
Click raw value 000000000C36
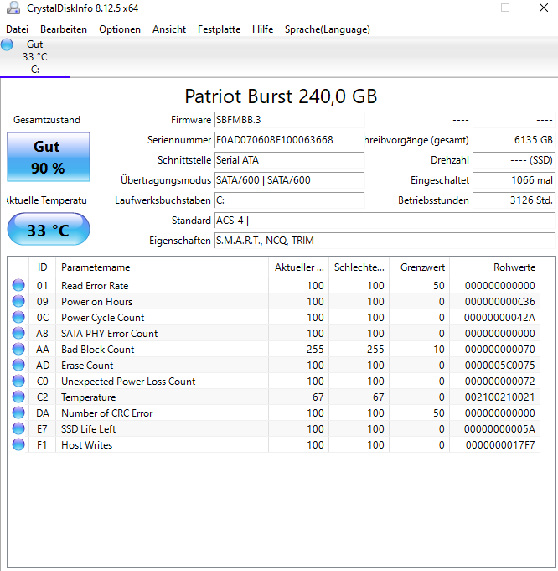tap(499, 302)
